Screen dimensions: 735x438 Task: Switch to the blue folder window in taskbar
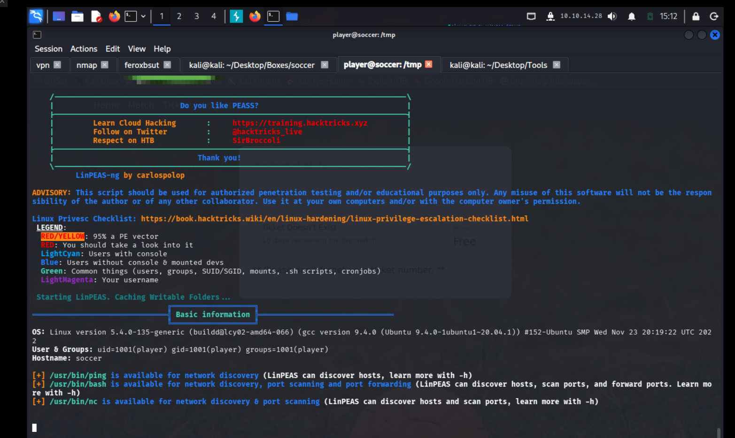click(292, 16)
